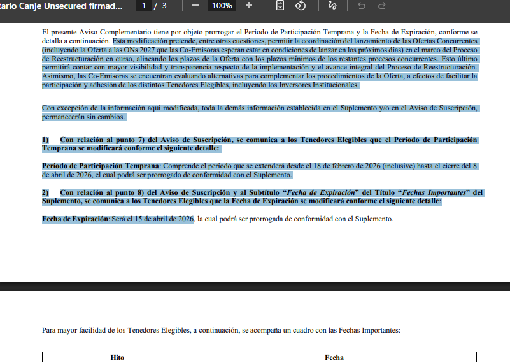Click the paragraph starting 'Con excepción de la información'
Image resolution: width=510 pixels, height=362 pixels.
click(x=260, y=112)
